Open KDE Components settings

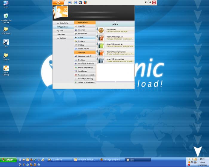pos(85,67)
